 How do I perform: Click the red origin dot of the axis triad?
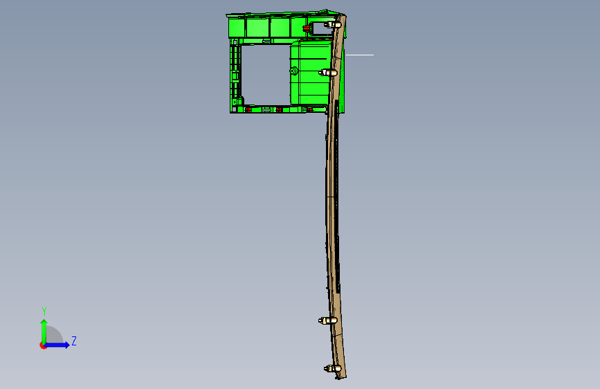coord(43,345)
